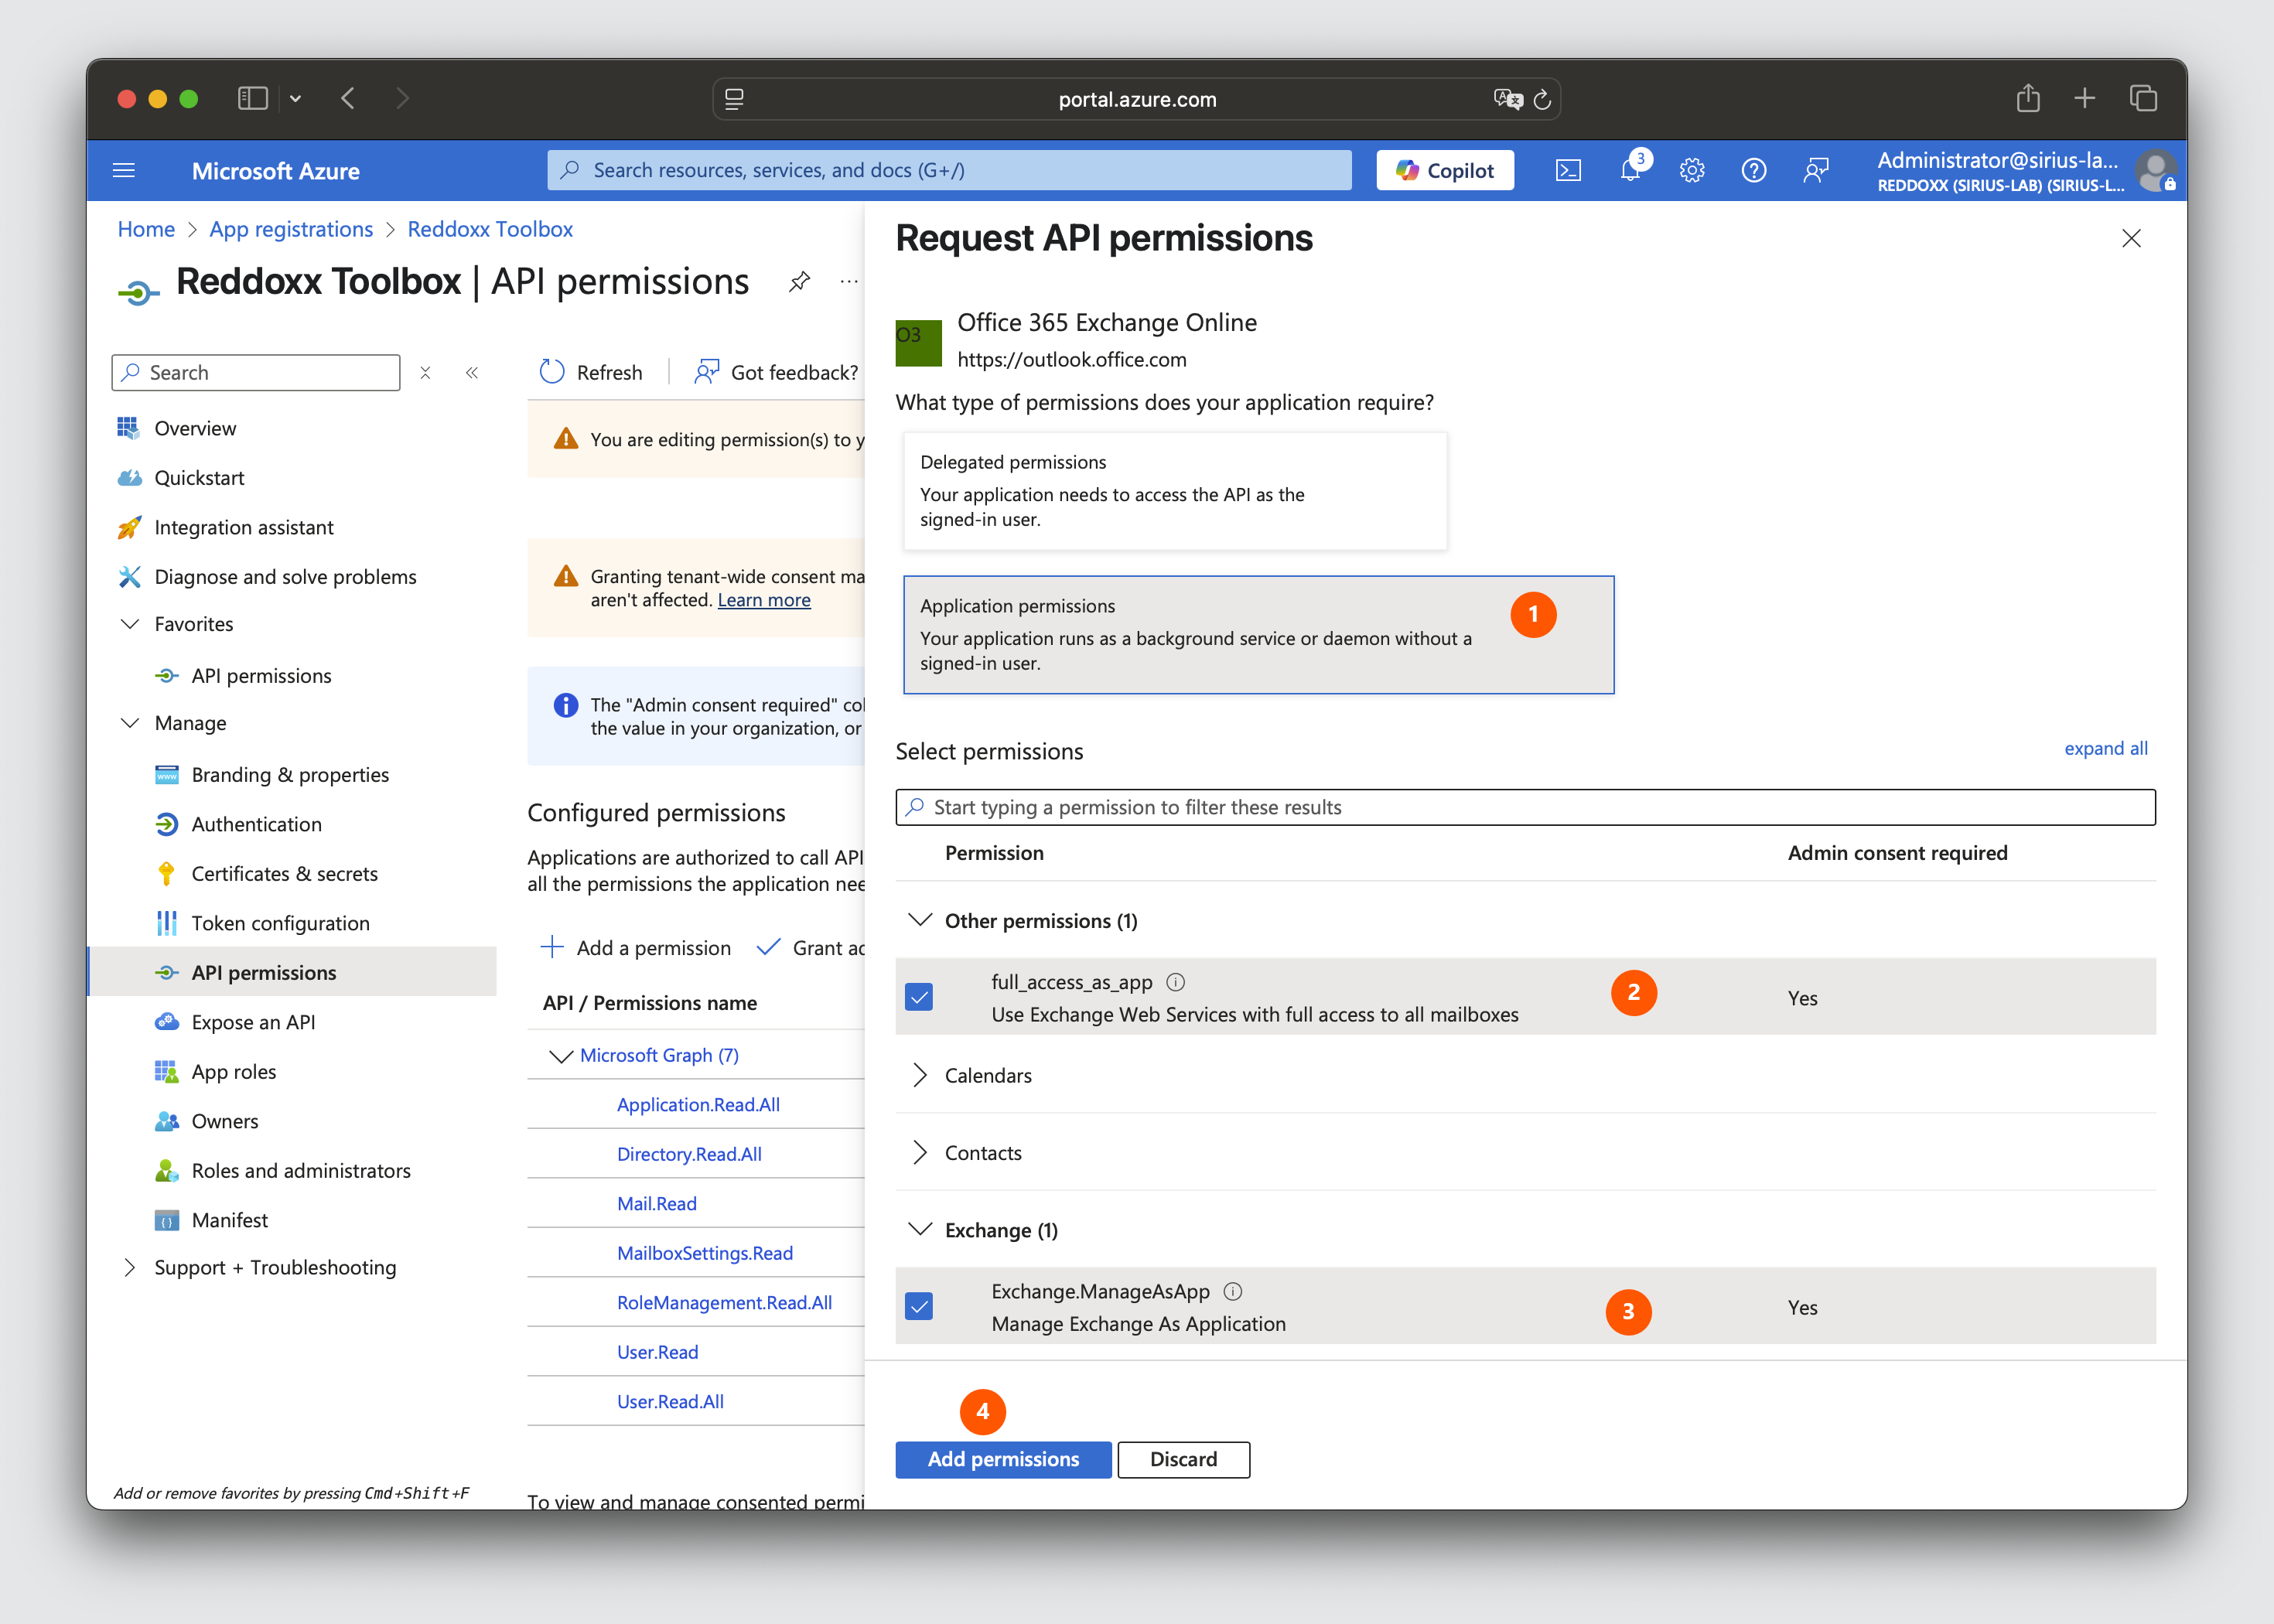Screen dimensions: 2274x1624
Task: Open Copilot
Action: [1444, 170]
